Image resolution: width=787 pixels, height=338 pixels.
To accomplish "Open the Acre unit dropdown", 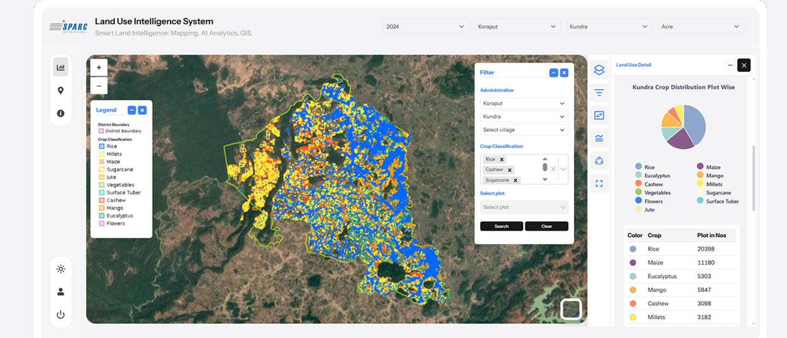I will pyautogui.click(x=701, y=27).
